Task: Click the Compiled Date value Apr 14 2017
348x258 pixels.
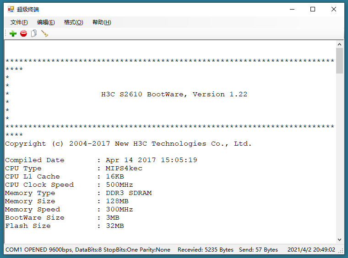Action: tap(152, 160)
